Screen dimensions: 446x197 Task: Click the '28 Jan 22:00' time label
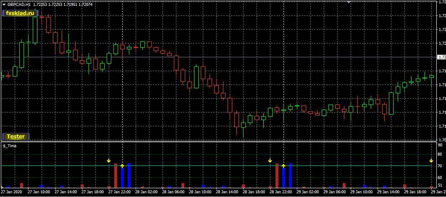pos(281,192)
